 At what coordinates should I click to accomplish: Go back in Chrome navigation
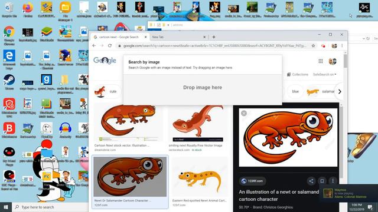tap(94, 45)
